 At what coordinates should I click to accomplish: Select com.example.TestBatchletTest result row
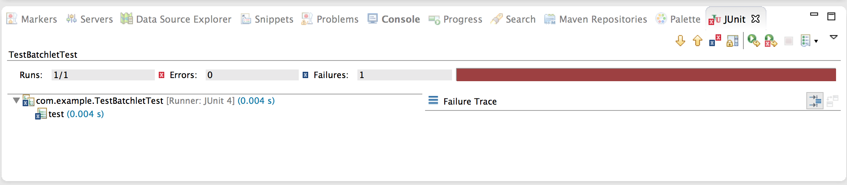[155, 101]
